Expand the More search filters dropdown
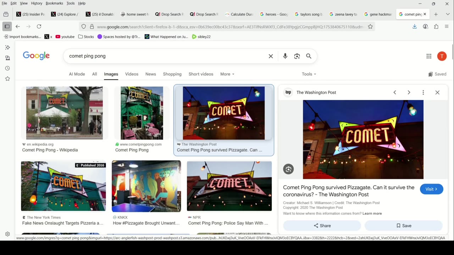 coord(227,74)
